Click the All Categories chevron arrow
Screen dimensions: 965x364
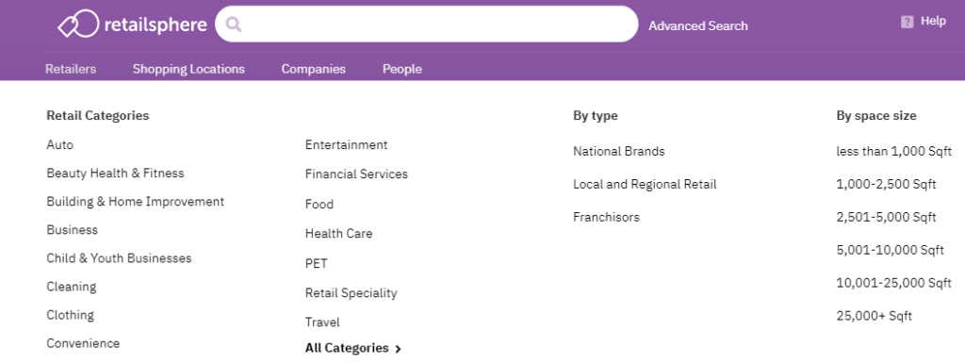[x=398, y=349]
